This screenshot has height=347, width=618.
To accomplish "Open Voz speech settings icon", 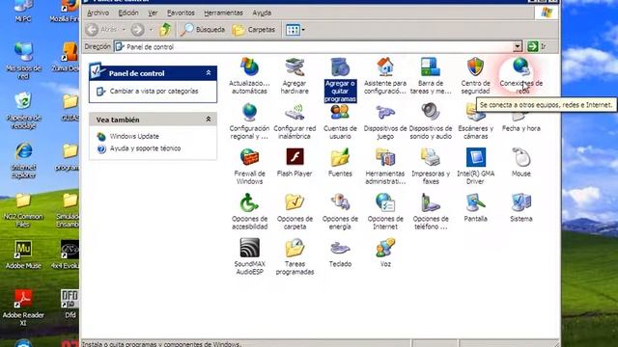I will [x=385, y=253].
